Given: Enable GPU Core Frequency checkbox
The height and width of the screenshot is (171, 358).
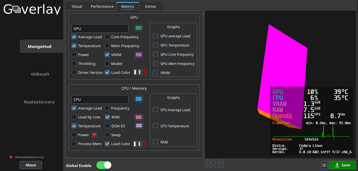Looking at the screenshot, I should (107, 37).
